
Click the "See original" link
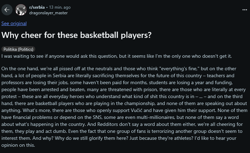[14, 23]
